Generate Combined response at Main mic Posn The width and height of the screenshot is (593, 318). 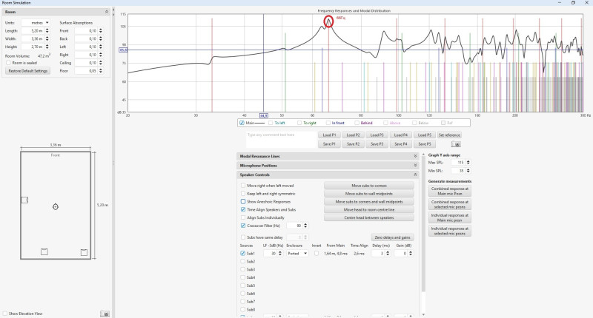pos(450,191)
